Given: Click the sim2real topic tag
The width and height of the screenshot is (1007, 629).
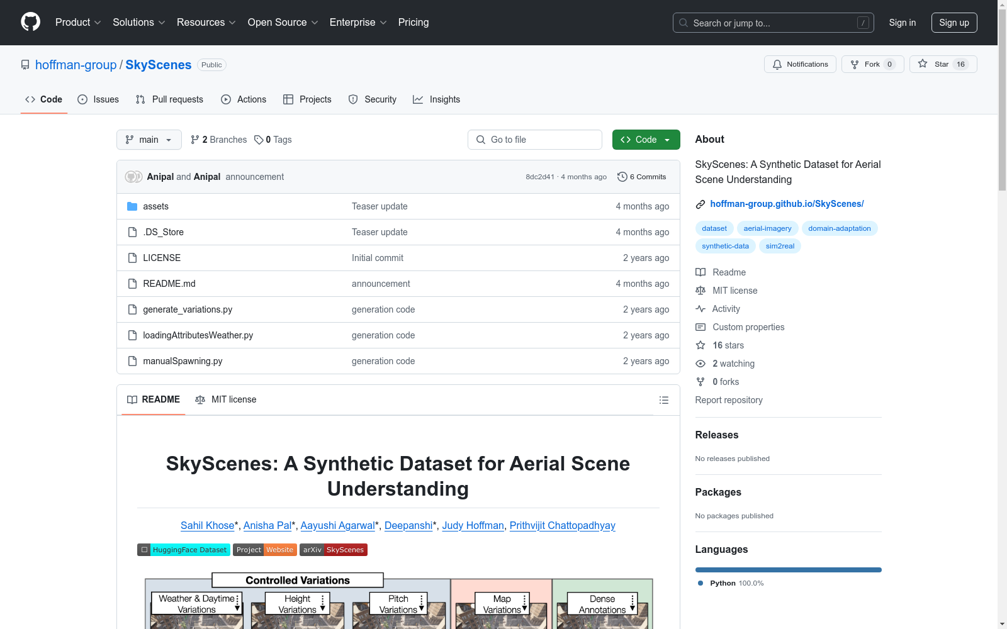Looking at the screenshot, I should [780, 246].
